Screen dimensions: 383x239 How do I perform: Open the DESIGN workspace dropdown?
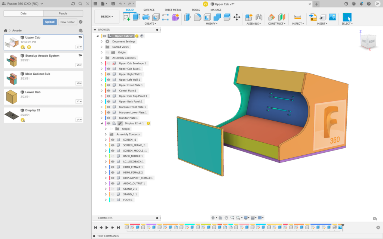107,17
